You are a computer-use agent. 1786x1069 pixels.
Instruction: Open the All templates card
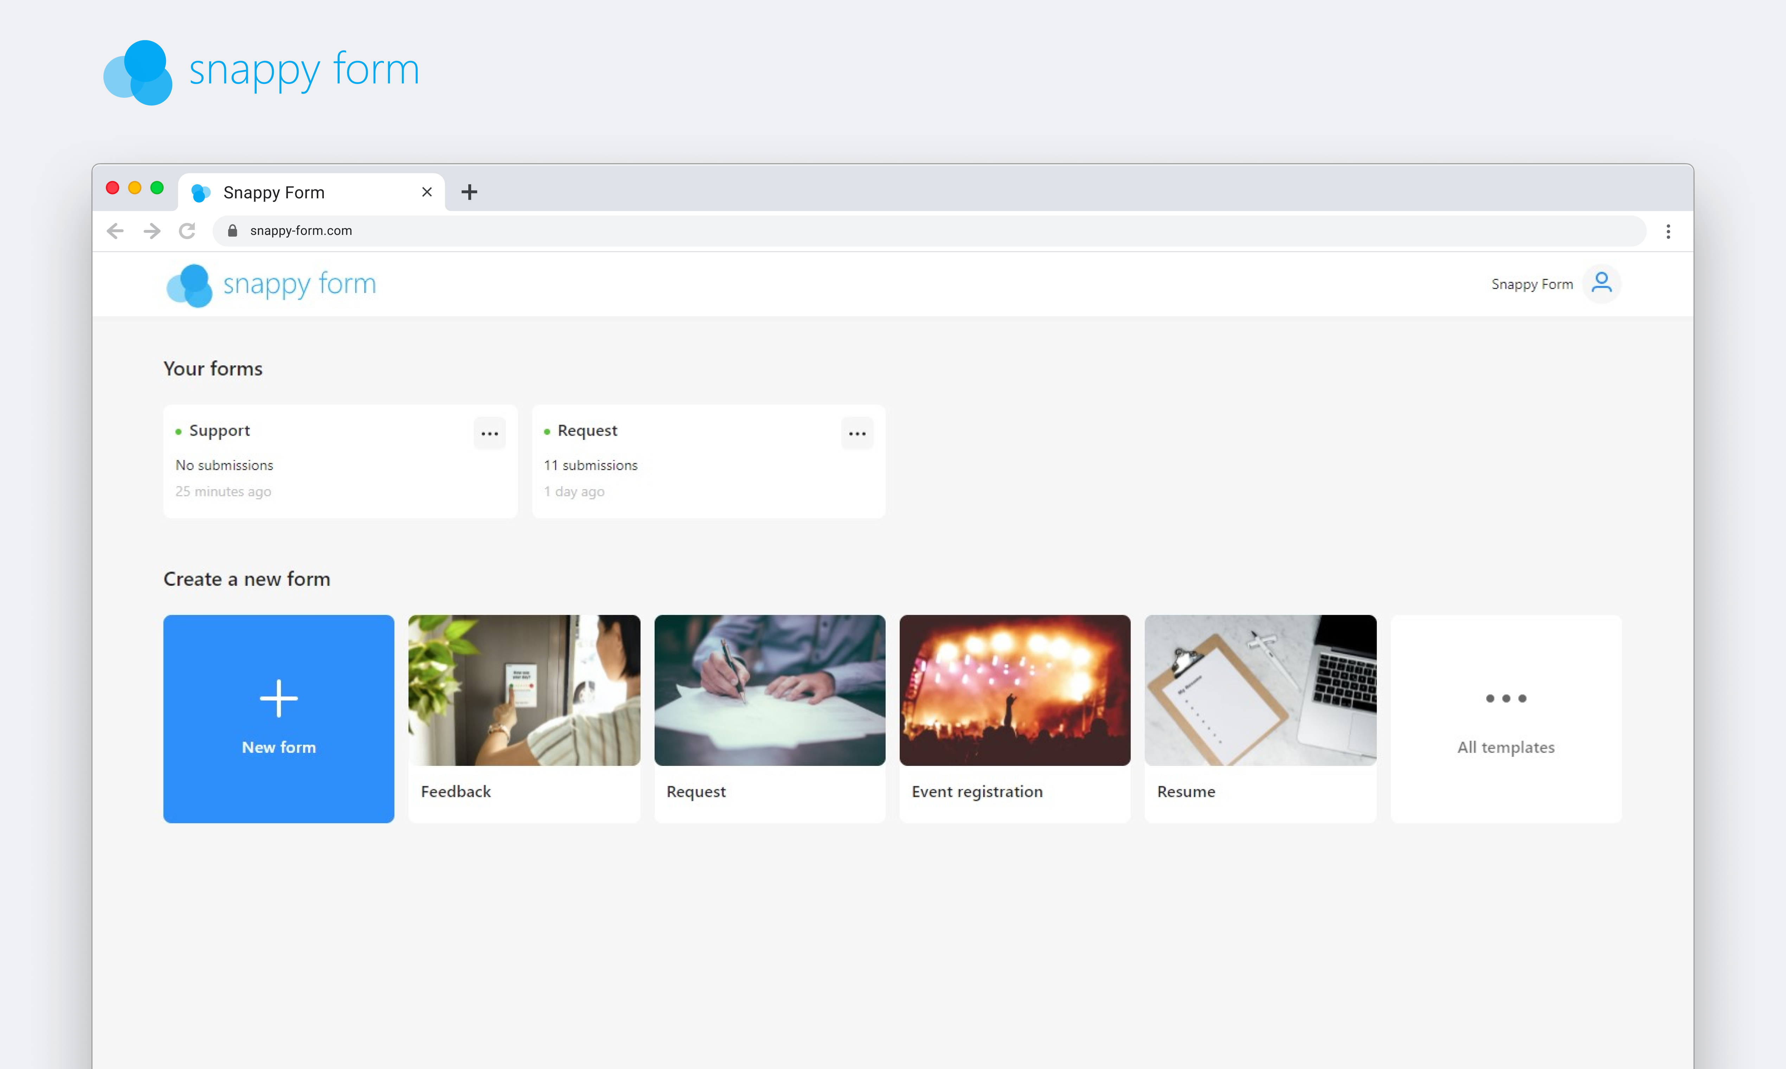point(1505,718)
